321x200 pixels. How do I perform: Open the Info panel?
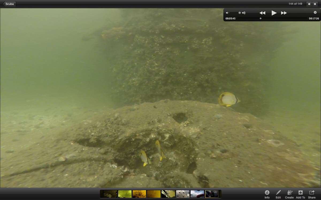[x=267, y=194]
